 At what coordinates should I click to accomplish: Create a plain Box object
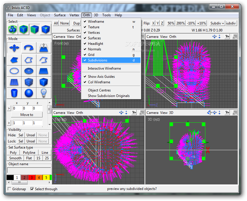pos(44,82)
